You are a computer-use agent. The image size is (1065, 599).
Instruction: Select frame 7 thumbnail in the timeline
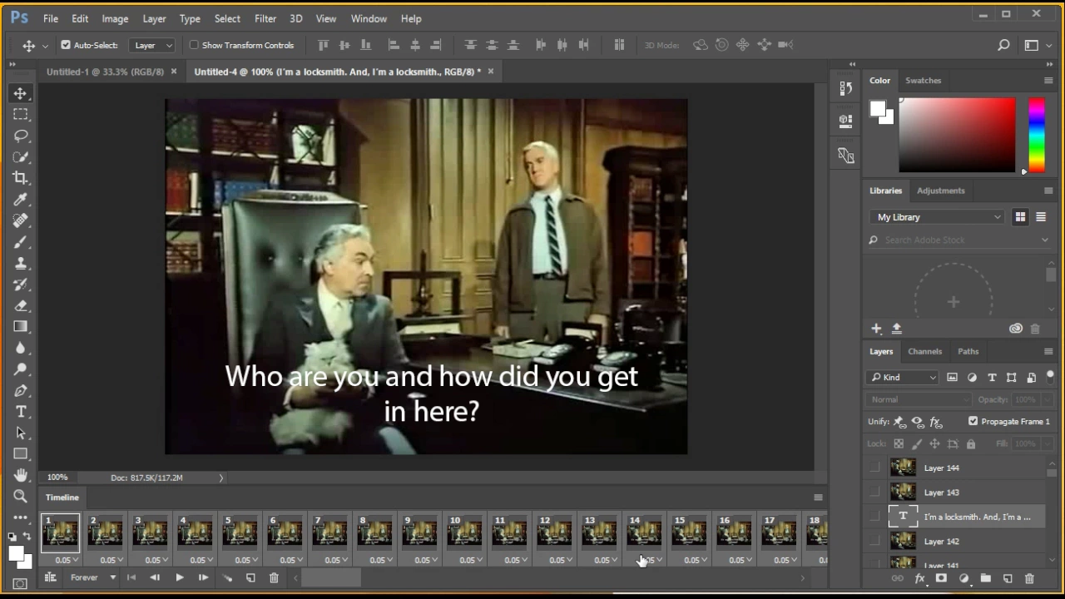329,532
